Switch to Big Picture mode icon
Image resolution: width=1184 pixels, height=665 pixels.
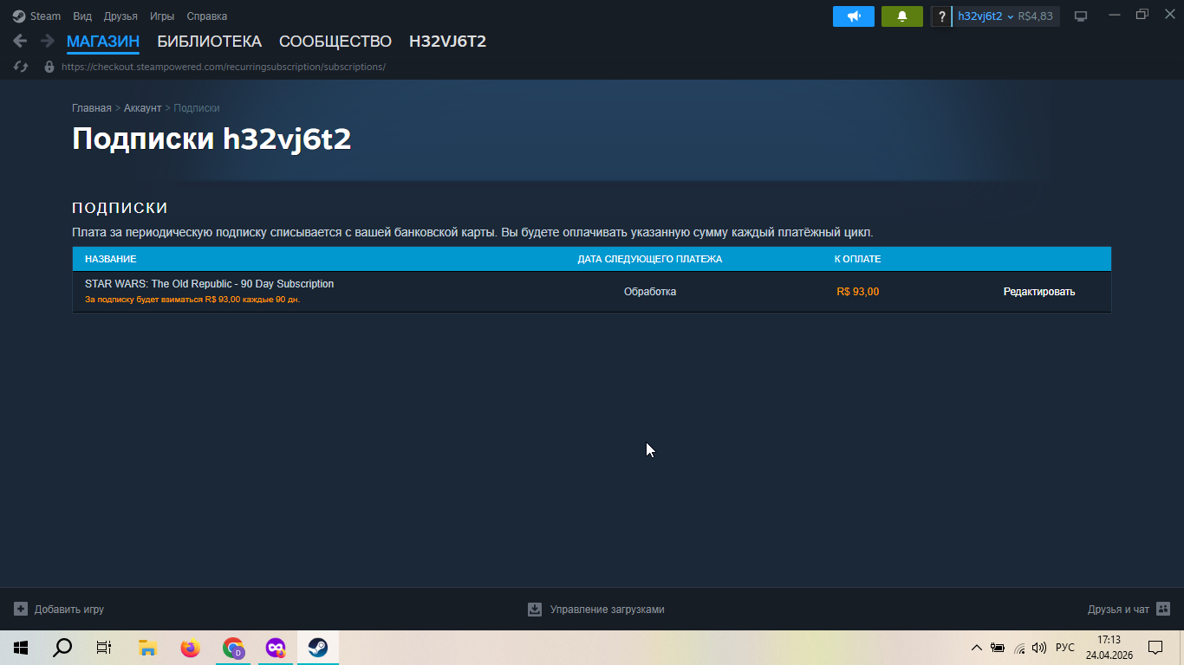pos(1081,16)
